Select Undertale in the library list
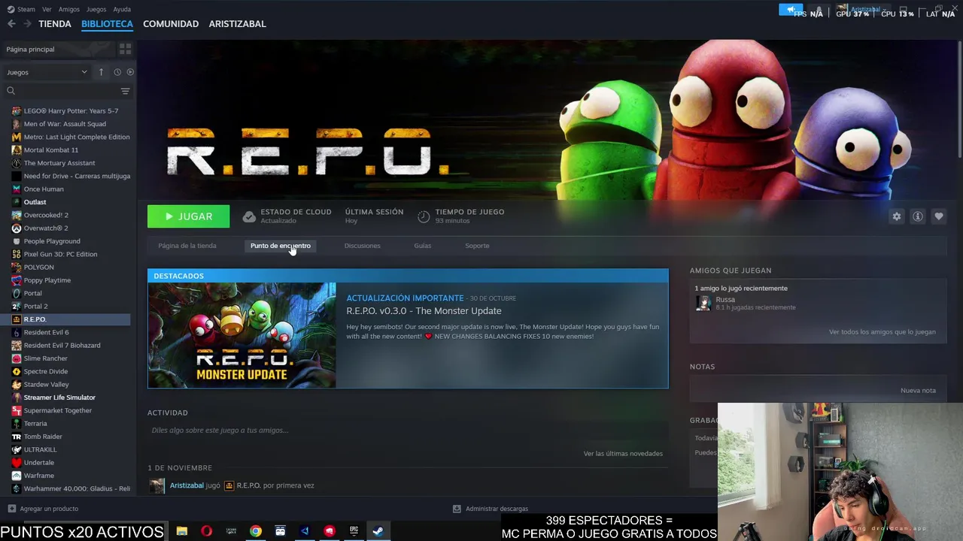 pyautogui.click(x=39, y=462)
